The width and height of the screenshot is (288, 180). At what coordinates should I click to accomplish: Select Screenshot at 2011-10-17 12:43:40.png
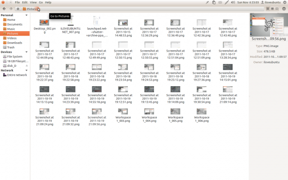[228, 28]
